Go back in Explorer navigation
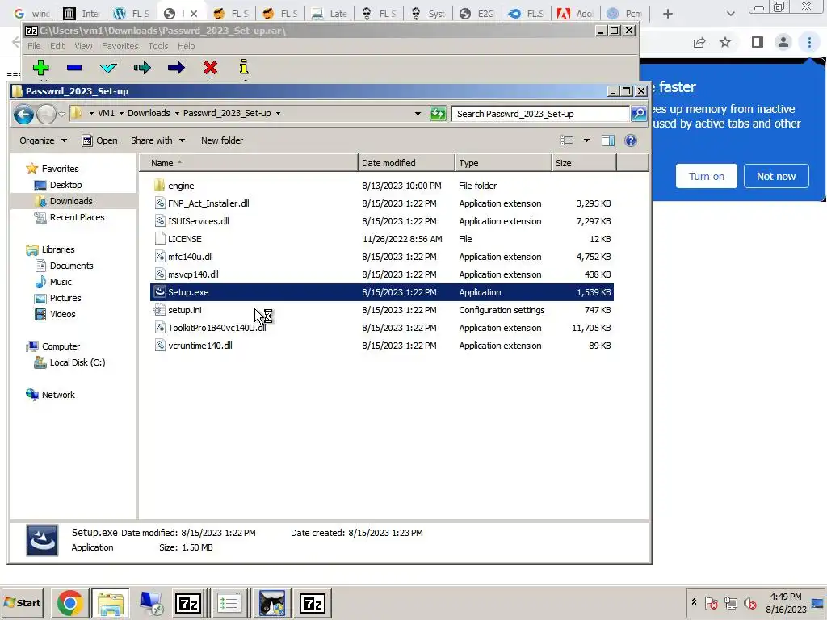The height and width of the screenshot is (620, 827). [x=23, y=114]
